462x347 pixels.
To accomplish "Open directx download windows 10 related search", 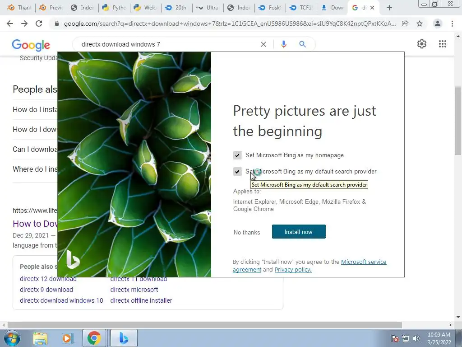I will coord(61,300).
